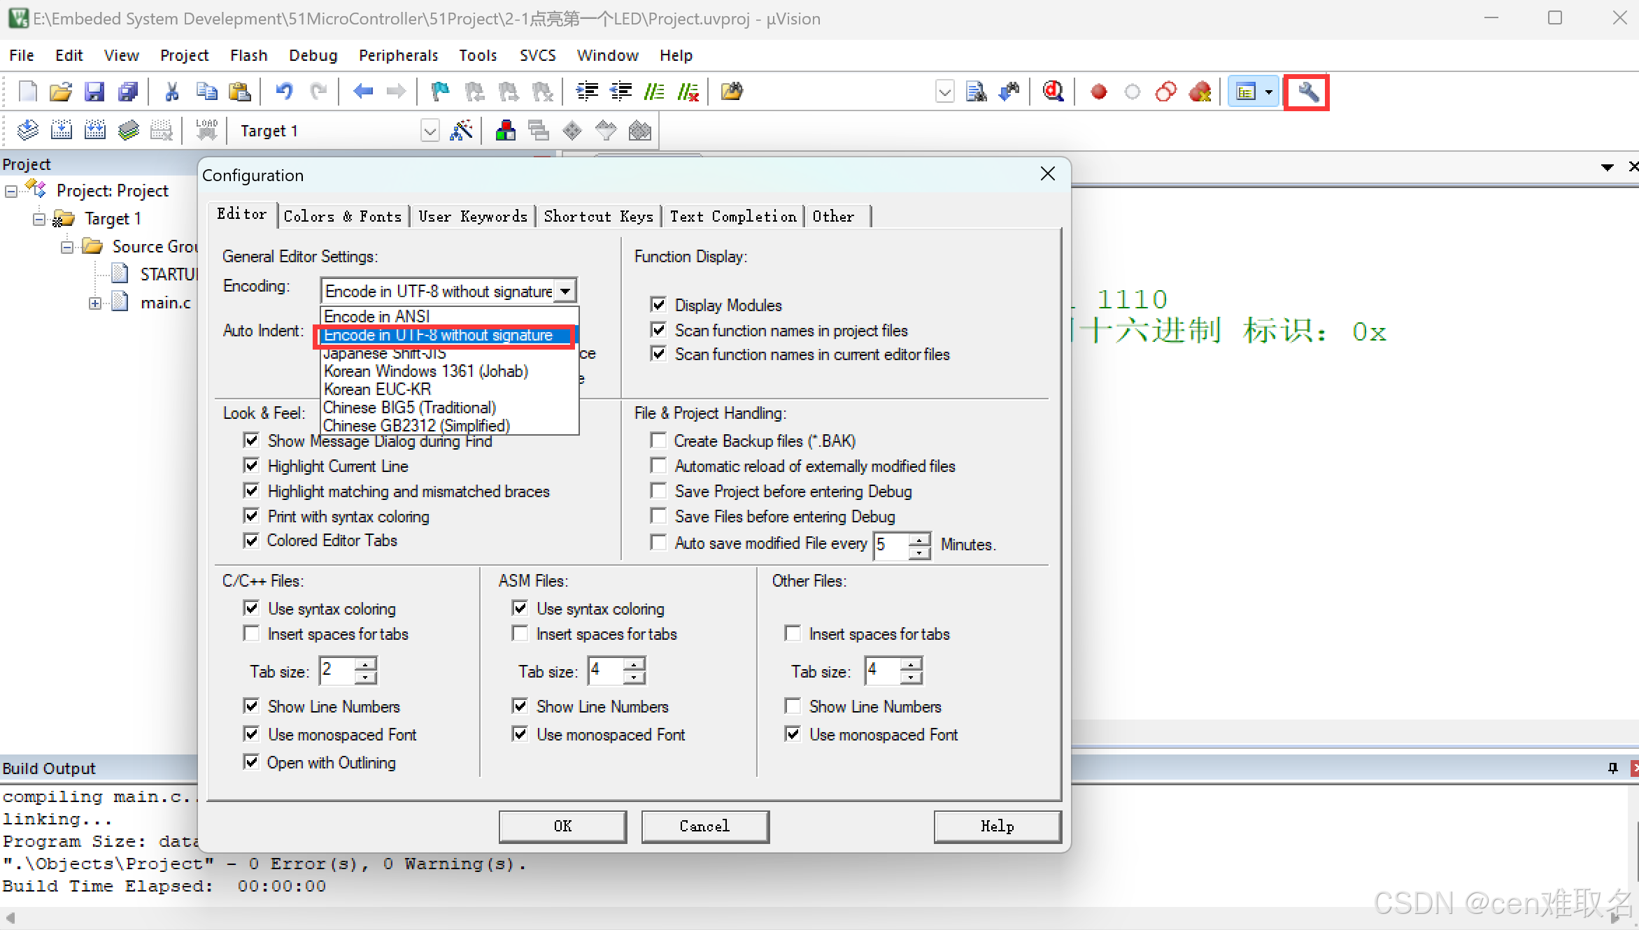Open the Encoding dropdown arrow
The height and width of the screenshot is (930, 1639).
(x=565, y=291)
